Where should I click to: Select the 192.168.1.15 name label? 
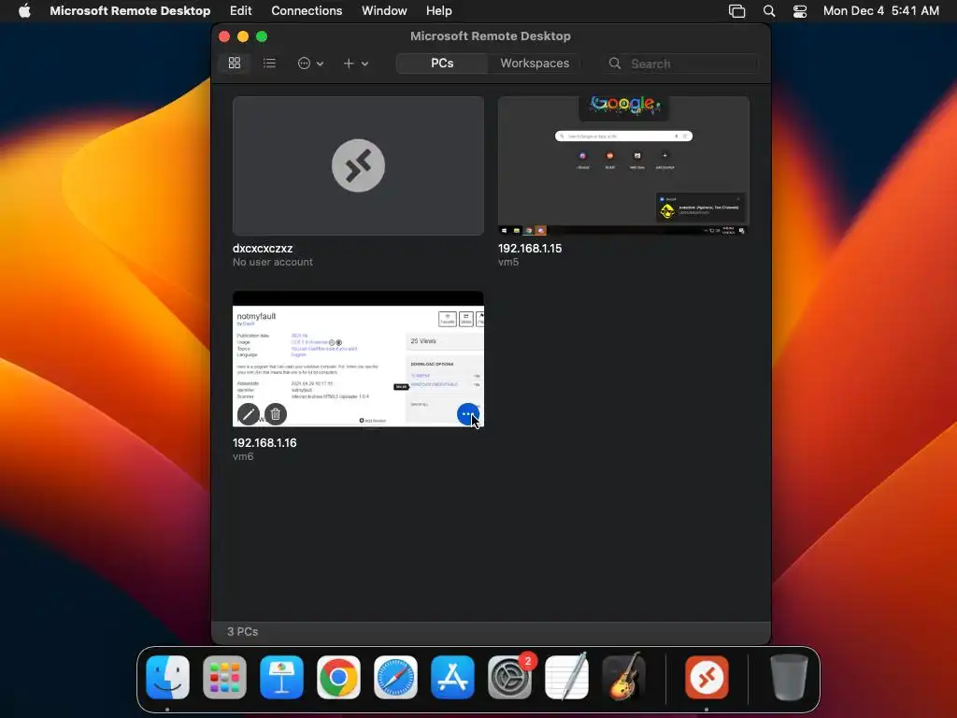coord(530,249)
